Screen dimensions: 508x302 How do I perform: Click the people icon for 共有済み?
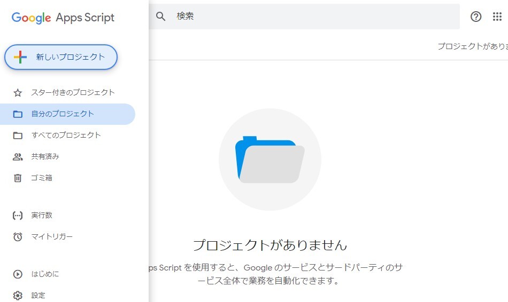[x=18, y=157]
